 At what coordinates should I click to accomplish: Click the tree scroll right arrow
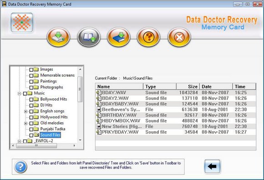74,146
